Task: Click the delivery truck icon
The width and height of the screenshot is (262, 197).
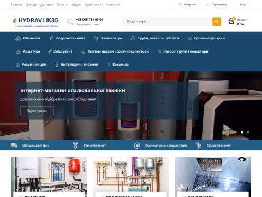Action: click(15, 146)
